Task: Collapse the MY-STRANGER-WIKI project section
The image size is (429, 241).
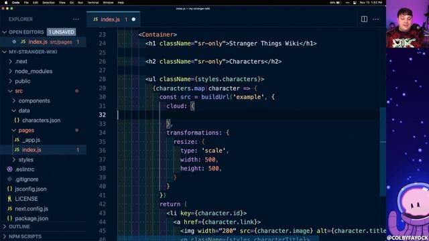Action: 5,52
